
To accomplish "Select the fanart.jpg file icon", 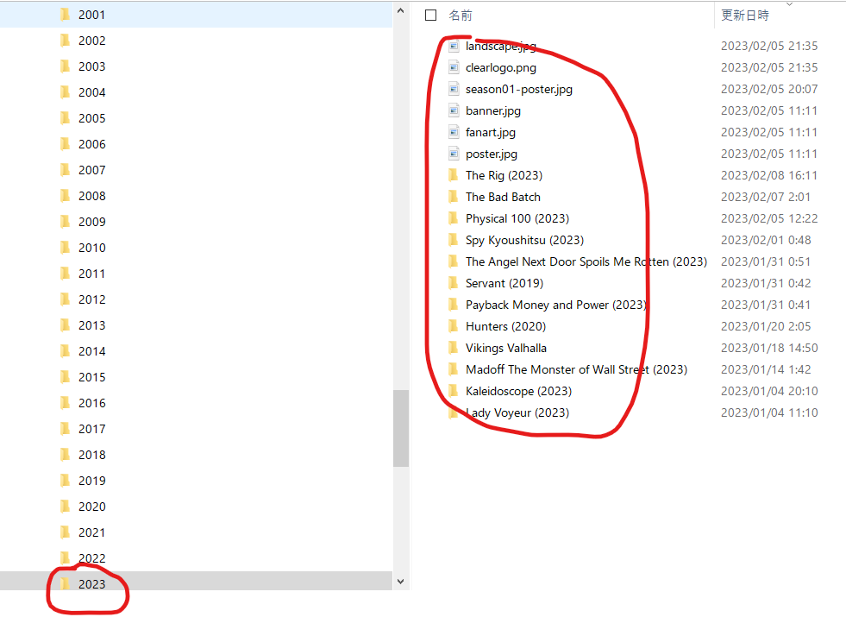I will [454, 132].
